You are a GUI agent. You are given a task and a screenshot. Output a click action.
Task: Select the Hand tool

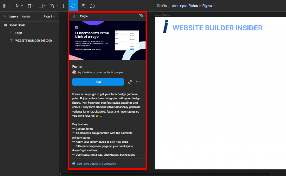(83, 6)
